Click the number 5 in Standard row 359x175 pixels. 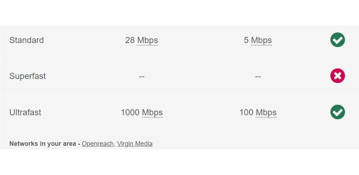pos(246,41)
